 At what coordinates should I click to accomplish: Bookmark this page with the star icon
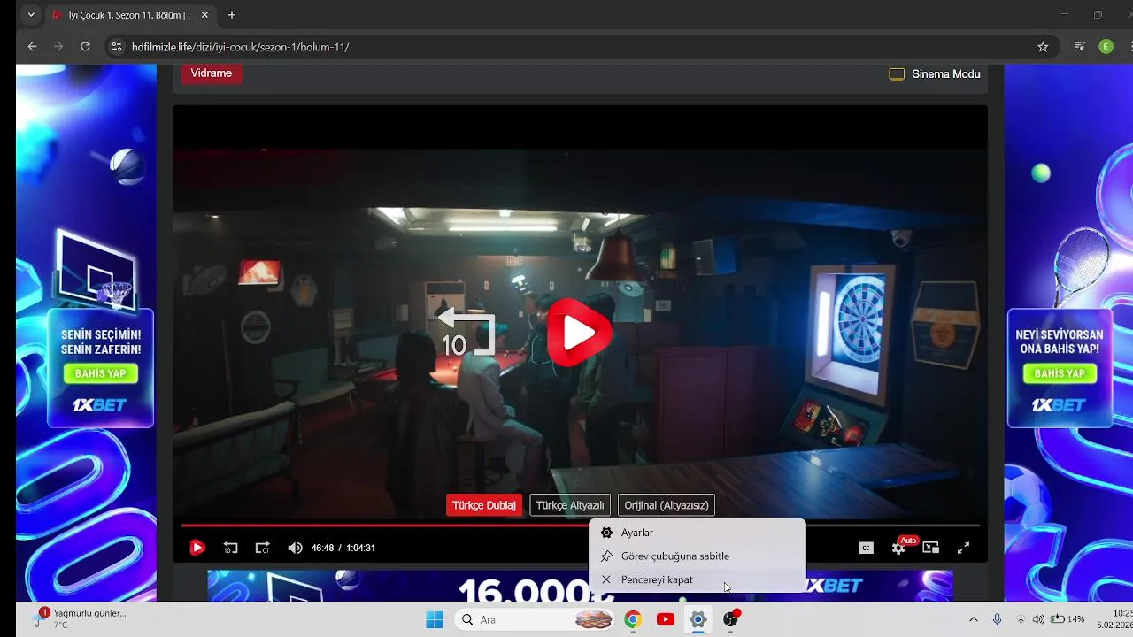click(x=1043, y=47)
